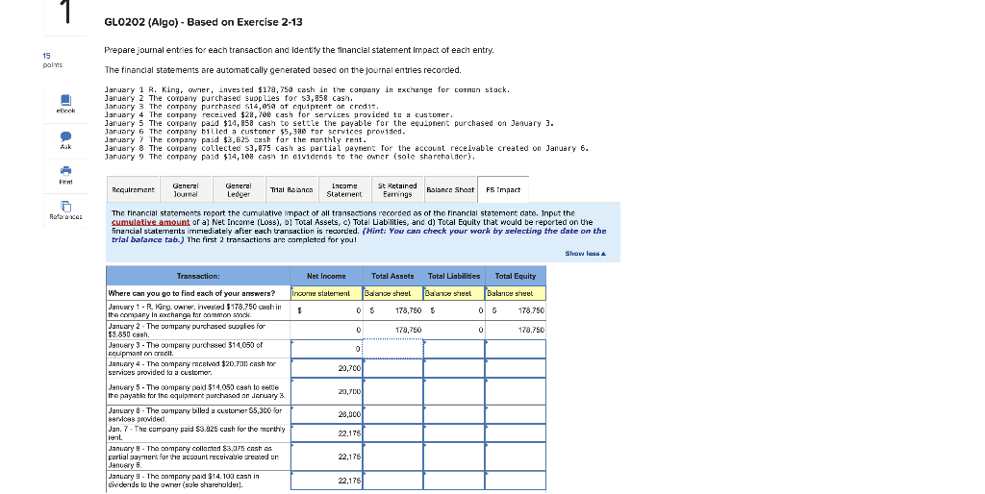Switch to the Balance Sheet tab
The width and height of the screenshot is (985, 494).
pyautogui.click(x=450, y=189)
